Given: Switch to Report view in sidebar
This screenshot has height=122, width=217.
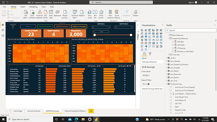Looking at the screenshot, I should 3,25.
